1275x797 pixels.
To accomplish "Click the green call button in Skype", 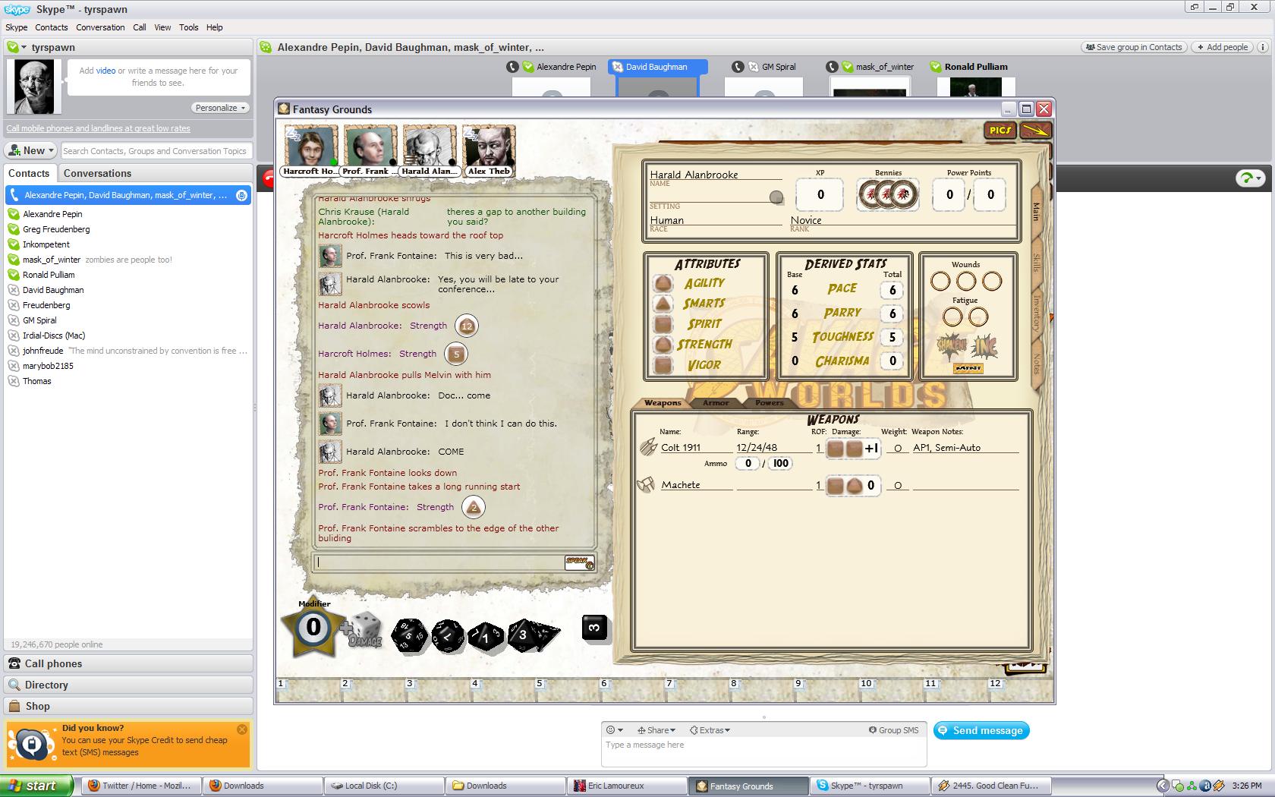I will pyautogui.click(x=1249, y=178).
